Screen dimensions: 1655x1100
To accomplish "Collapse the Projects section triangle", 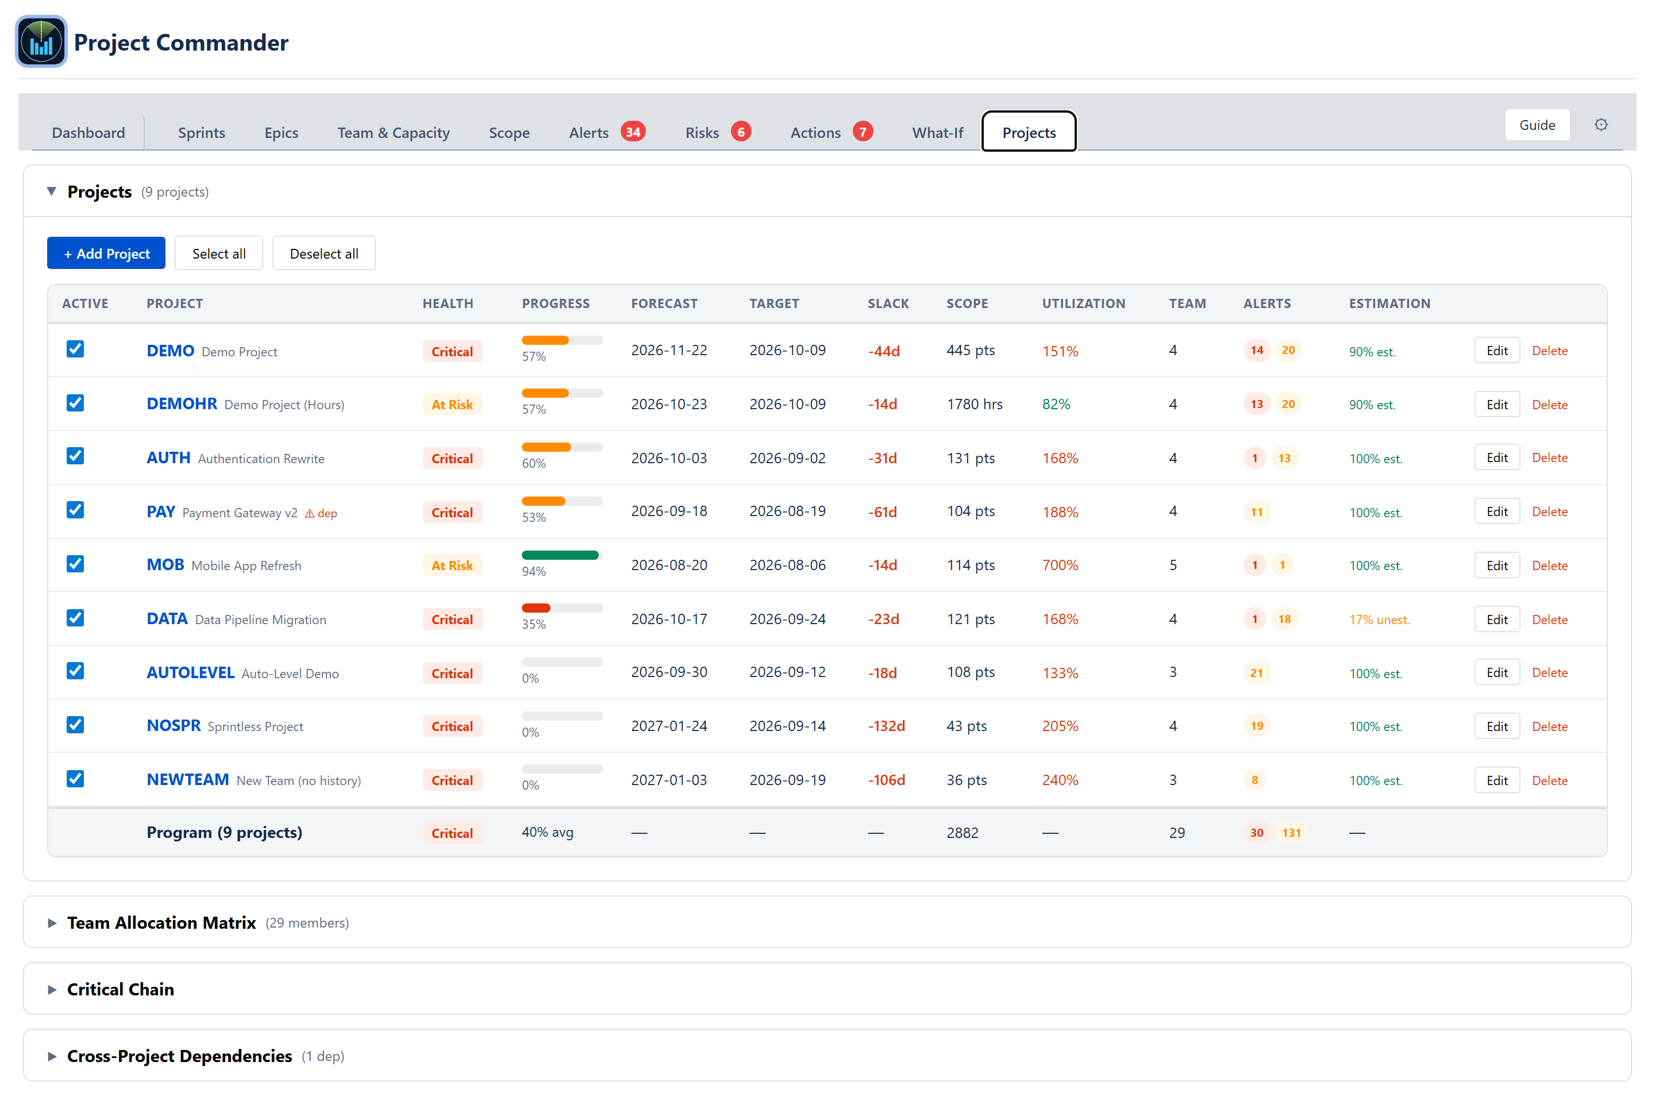I will [x=51, y=191].
